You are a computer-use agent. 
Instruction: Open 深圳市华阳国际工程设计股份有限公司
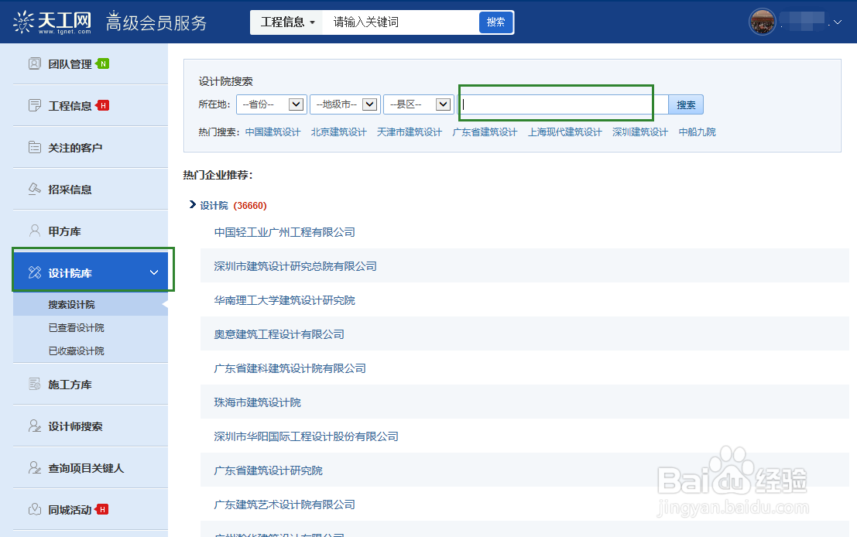click(x=306, y=436)
